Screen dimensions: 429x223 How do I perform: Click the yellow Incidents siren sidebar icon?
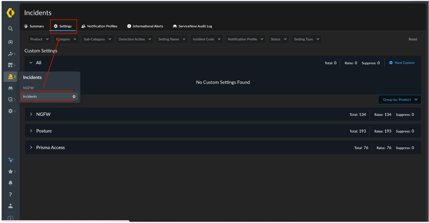click(10, 76)
